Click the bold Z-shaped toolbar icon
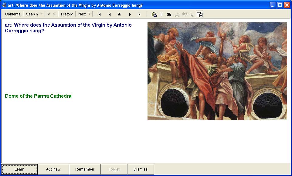Screen dimensions: 292x176 tap(169, 14)
